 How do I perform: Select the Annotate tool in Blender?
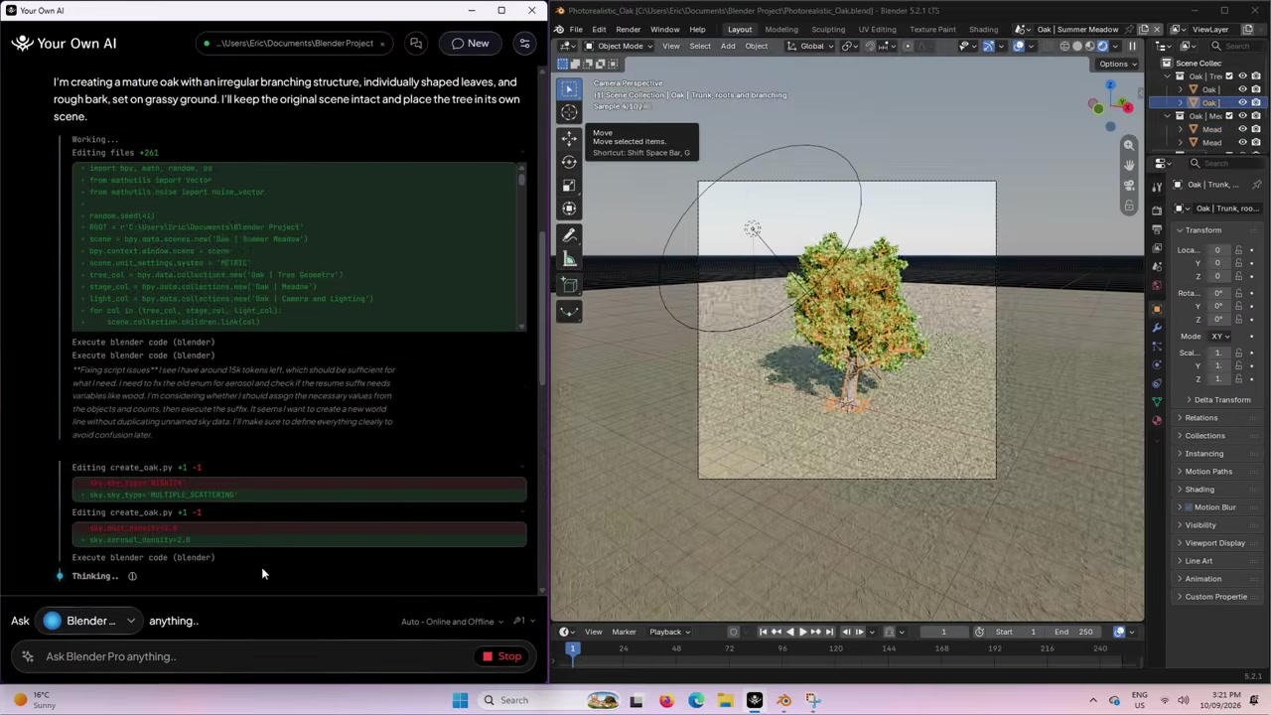(569, 235)
